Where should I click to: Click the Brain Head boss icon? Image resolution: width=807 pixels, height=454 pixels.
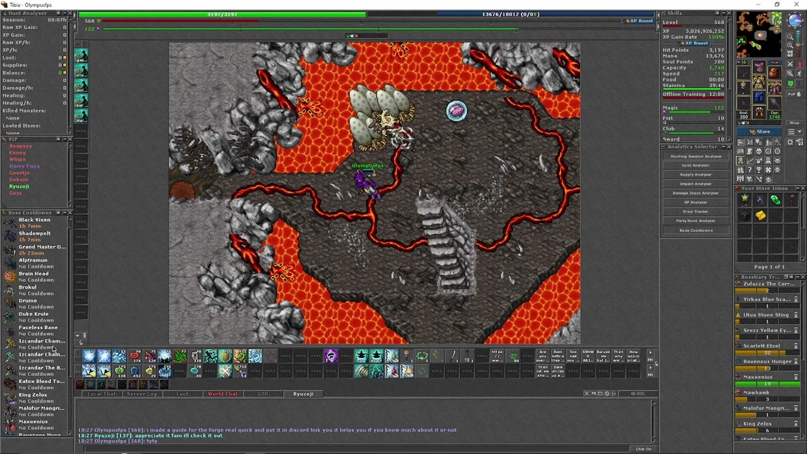pos(9,277)
